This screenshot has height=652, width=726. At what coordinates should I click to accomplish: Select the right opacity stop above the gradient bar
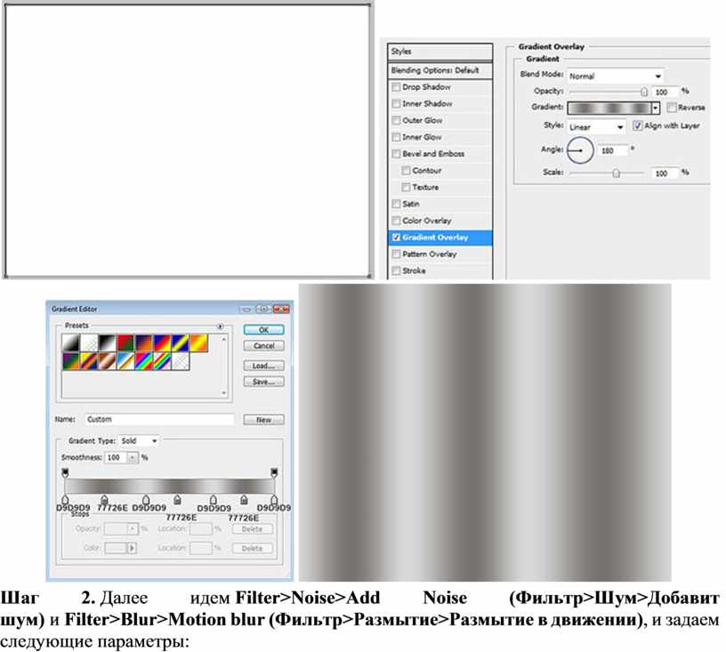tap(274, 472)
